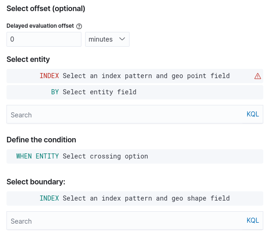Click the green BY keyword
273x238 pixels.
click(55, 92)
